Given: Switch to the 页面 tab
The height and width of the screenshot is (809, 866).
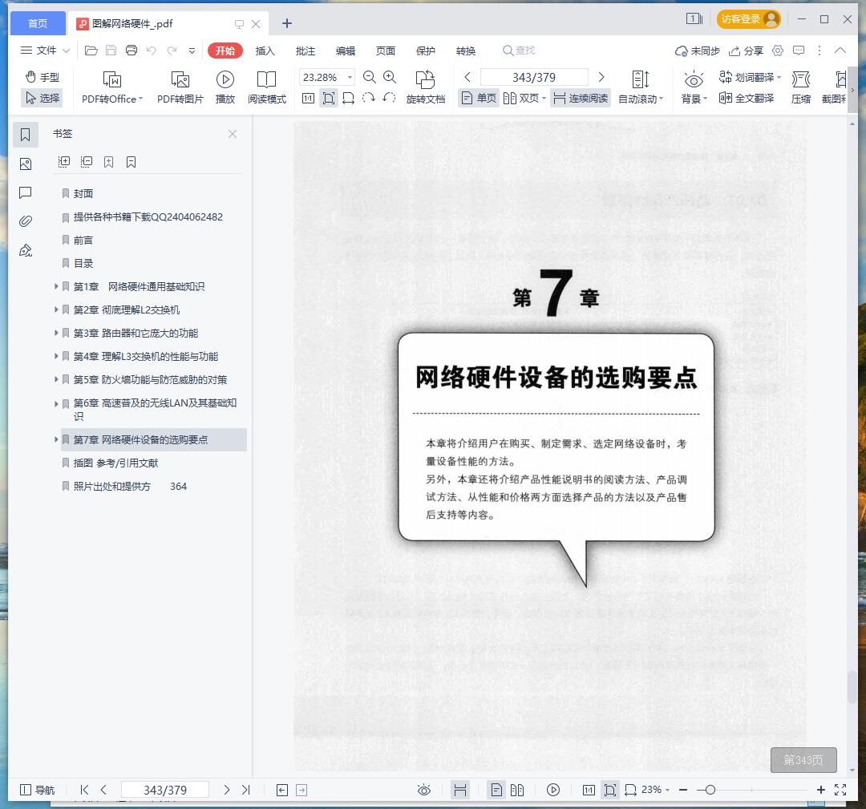Looking at the screenshot, I should [x=386, y=51].
